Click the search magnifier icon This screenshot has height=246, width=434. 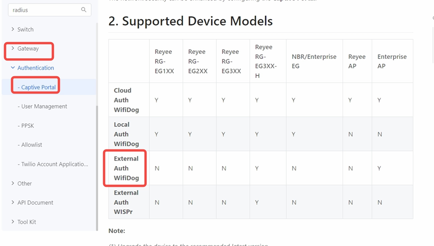(83, 10)
